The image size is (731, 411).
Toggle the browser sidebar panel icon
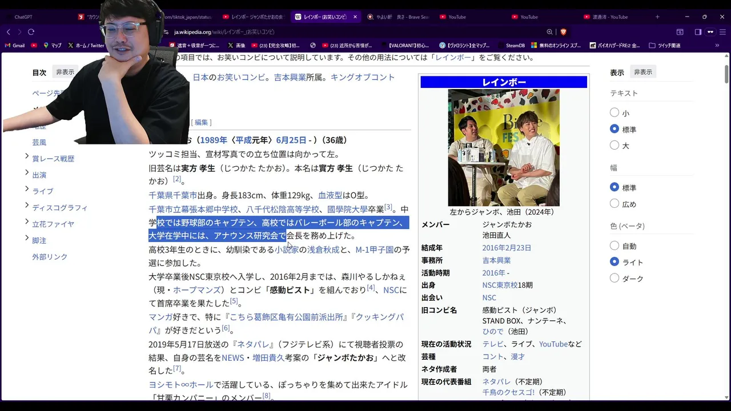(x=698, y=32)
